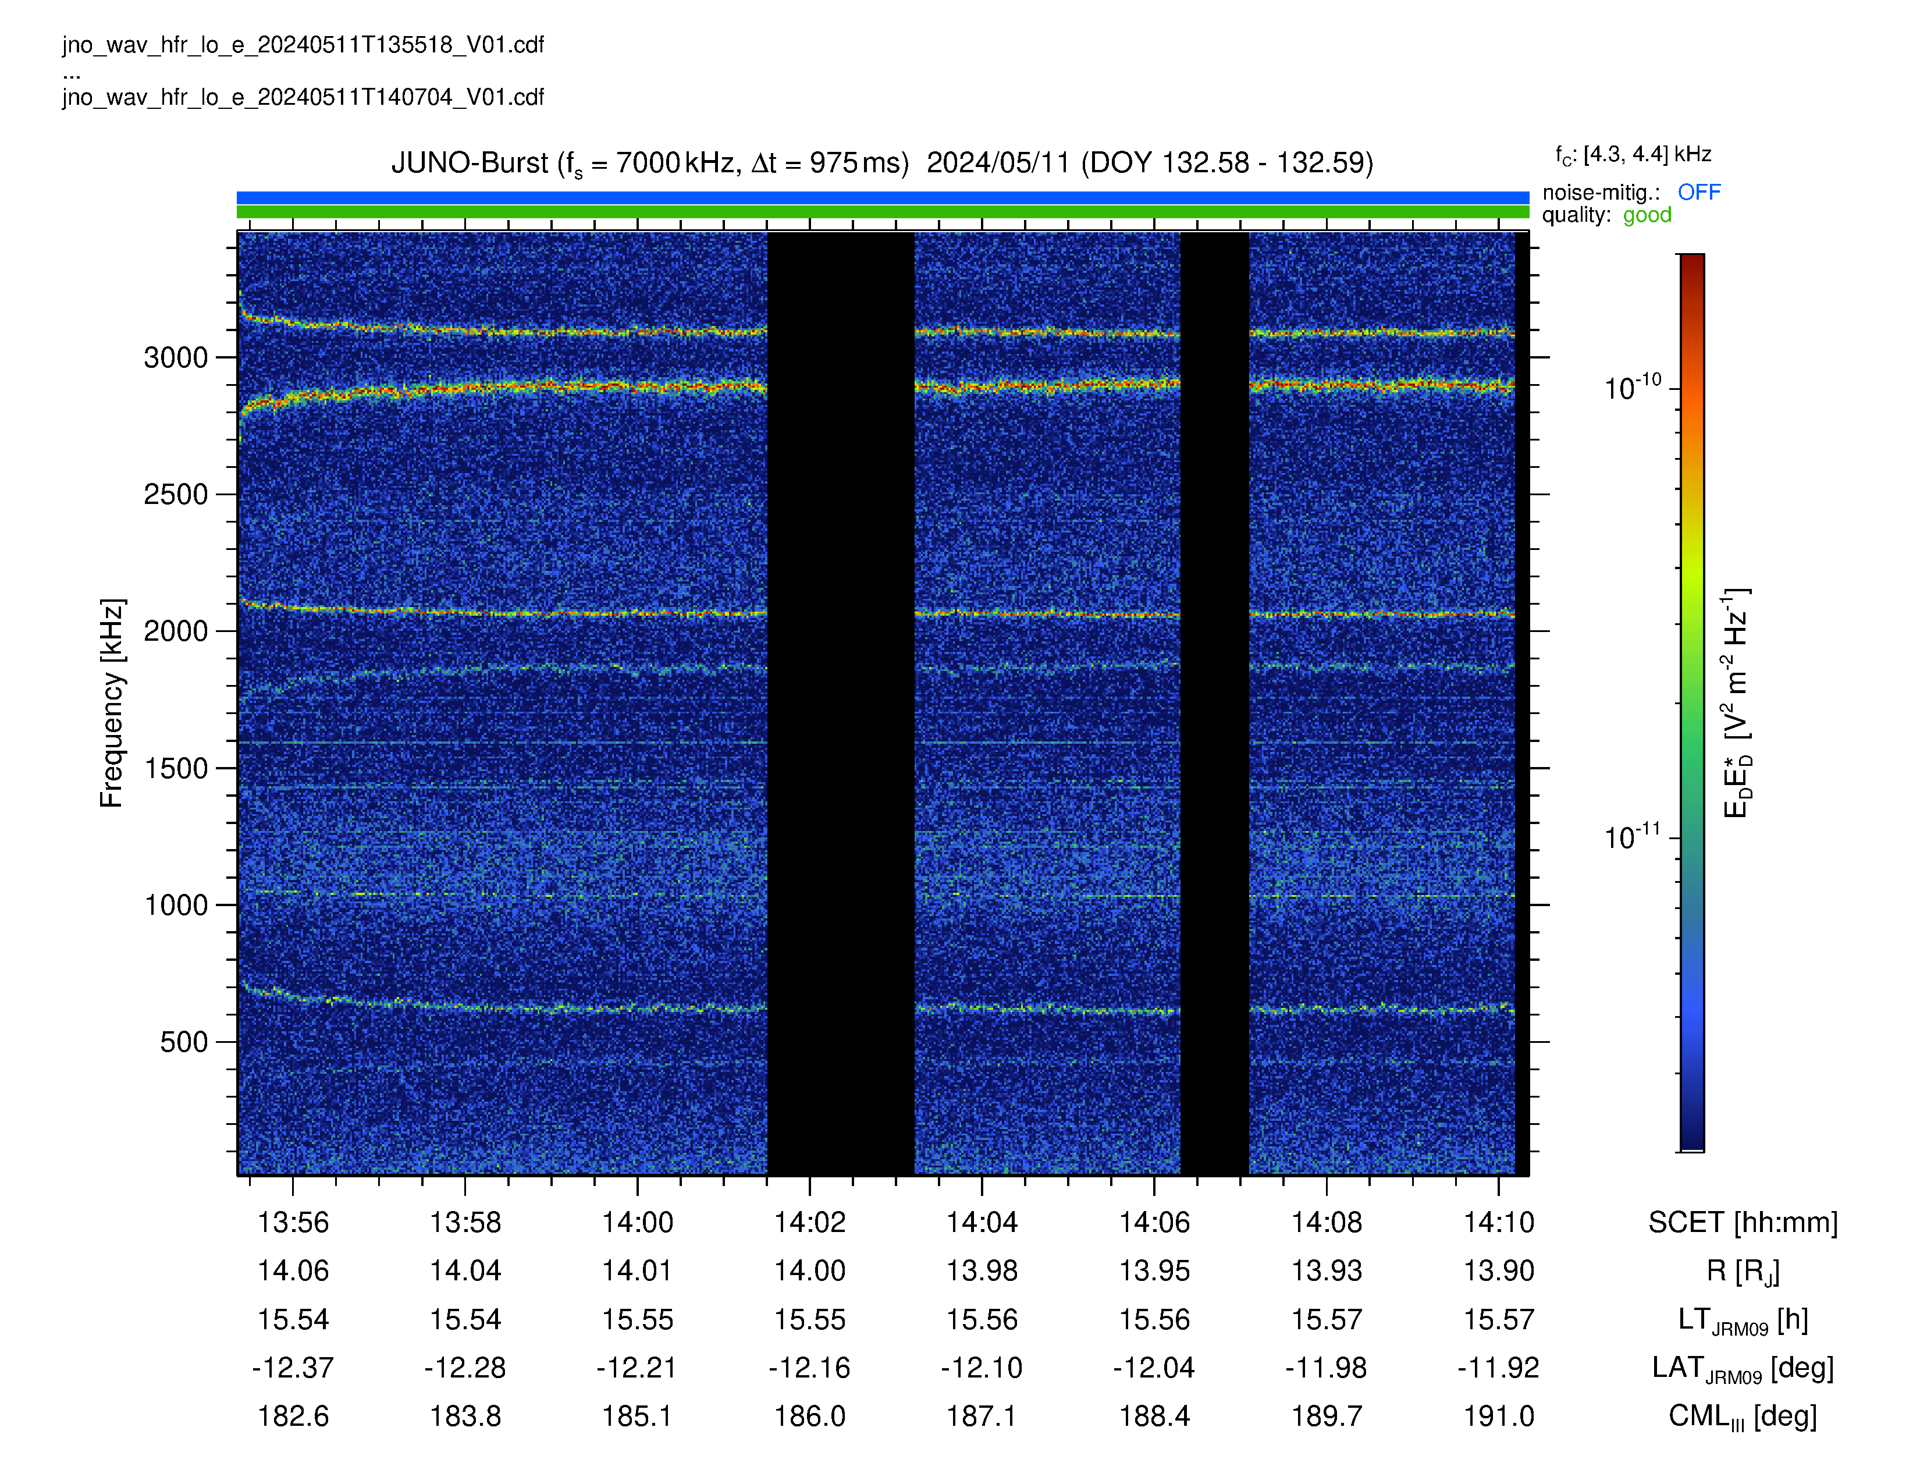The width and height of the screenshot is (1920, 1484).
Task: Click the 10^-11 colorbar tick label
Action: click(1633, 836)
